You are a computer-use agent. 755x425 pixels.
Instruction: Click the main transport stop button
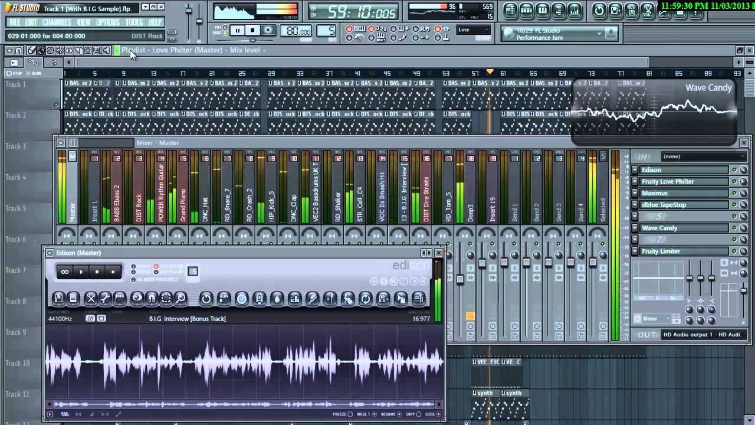[252, 30]
